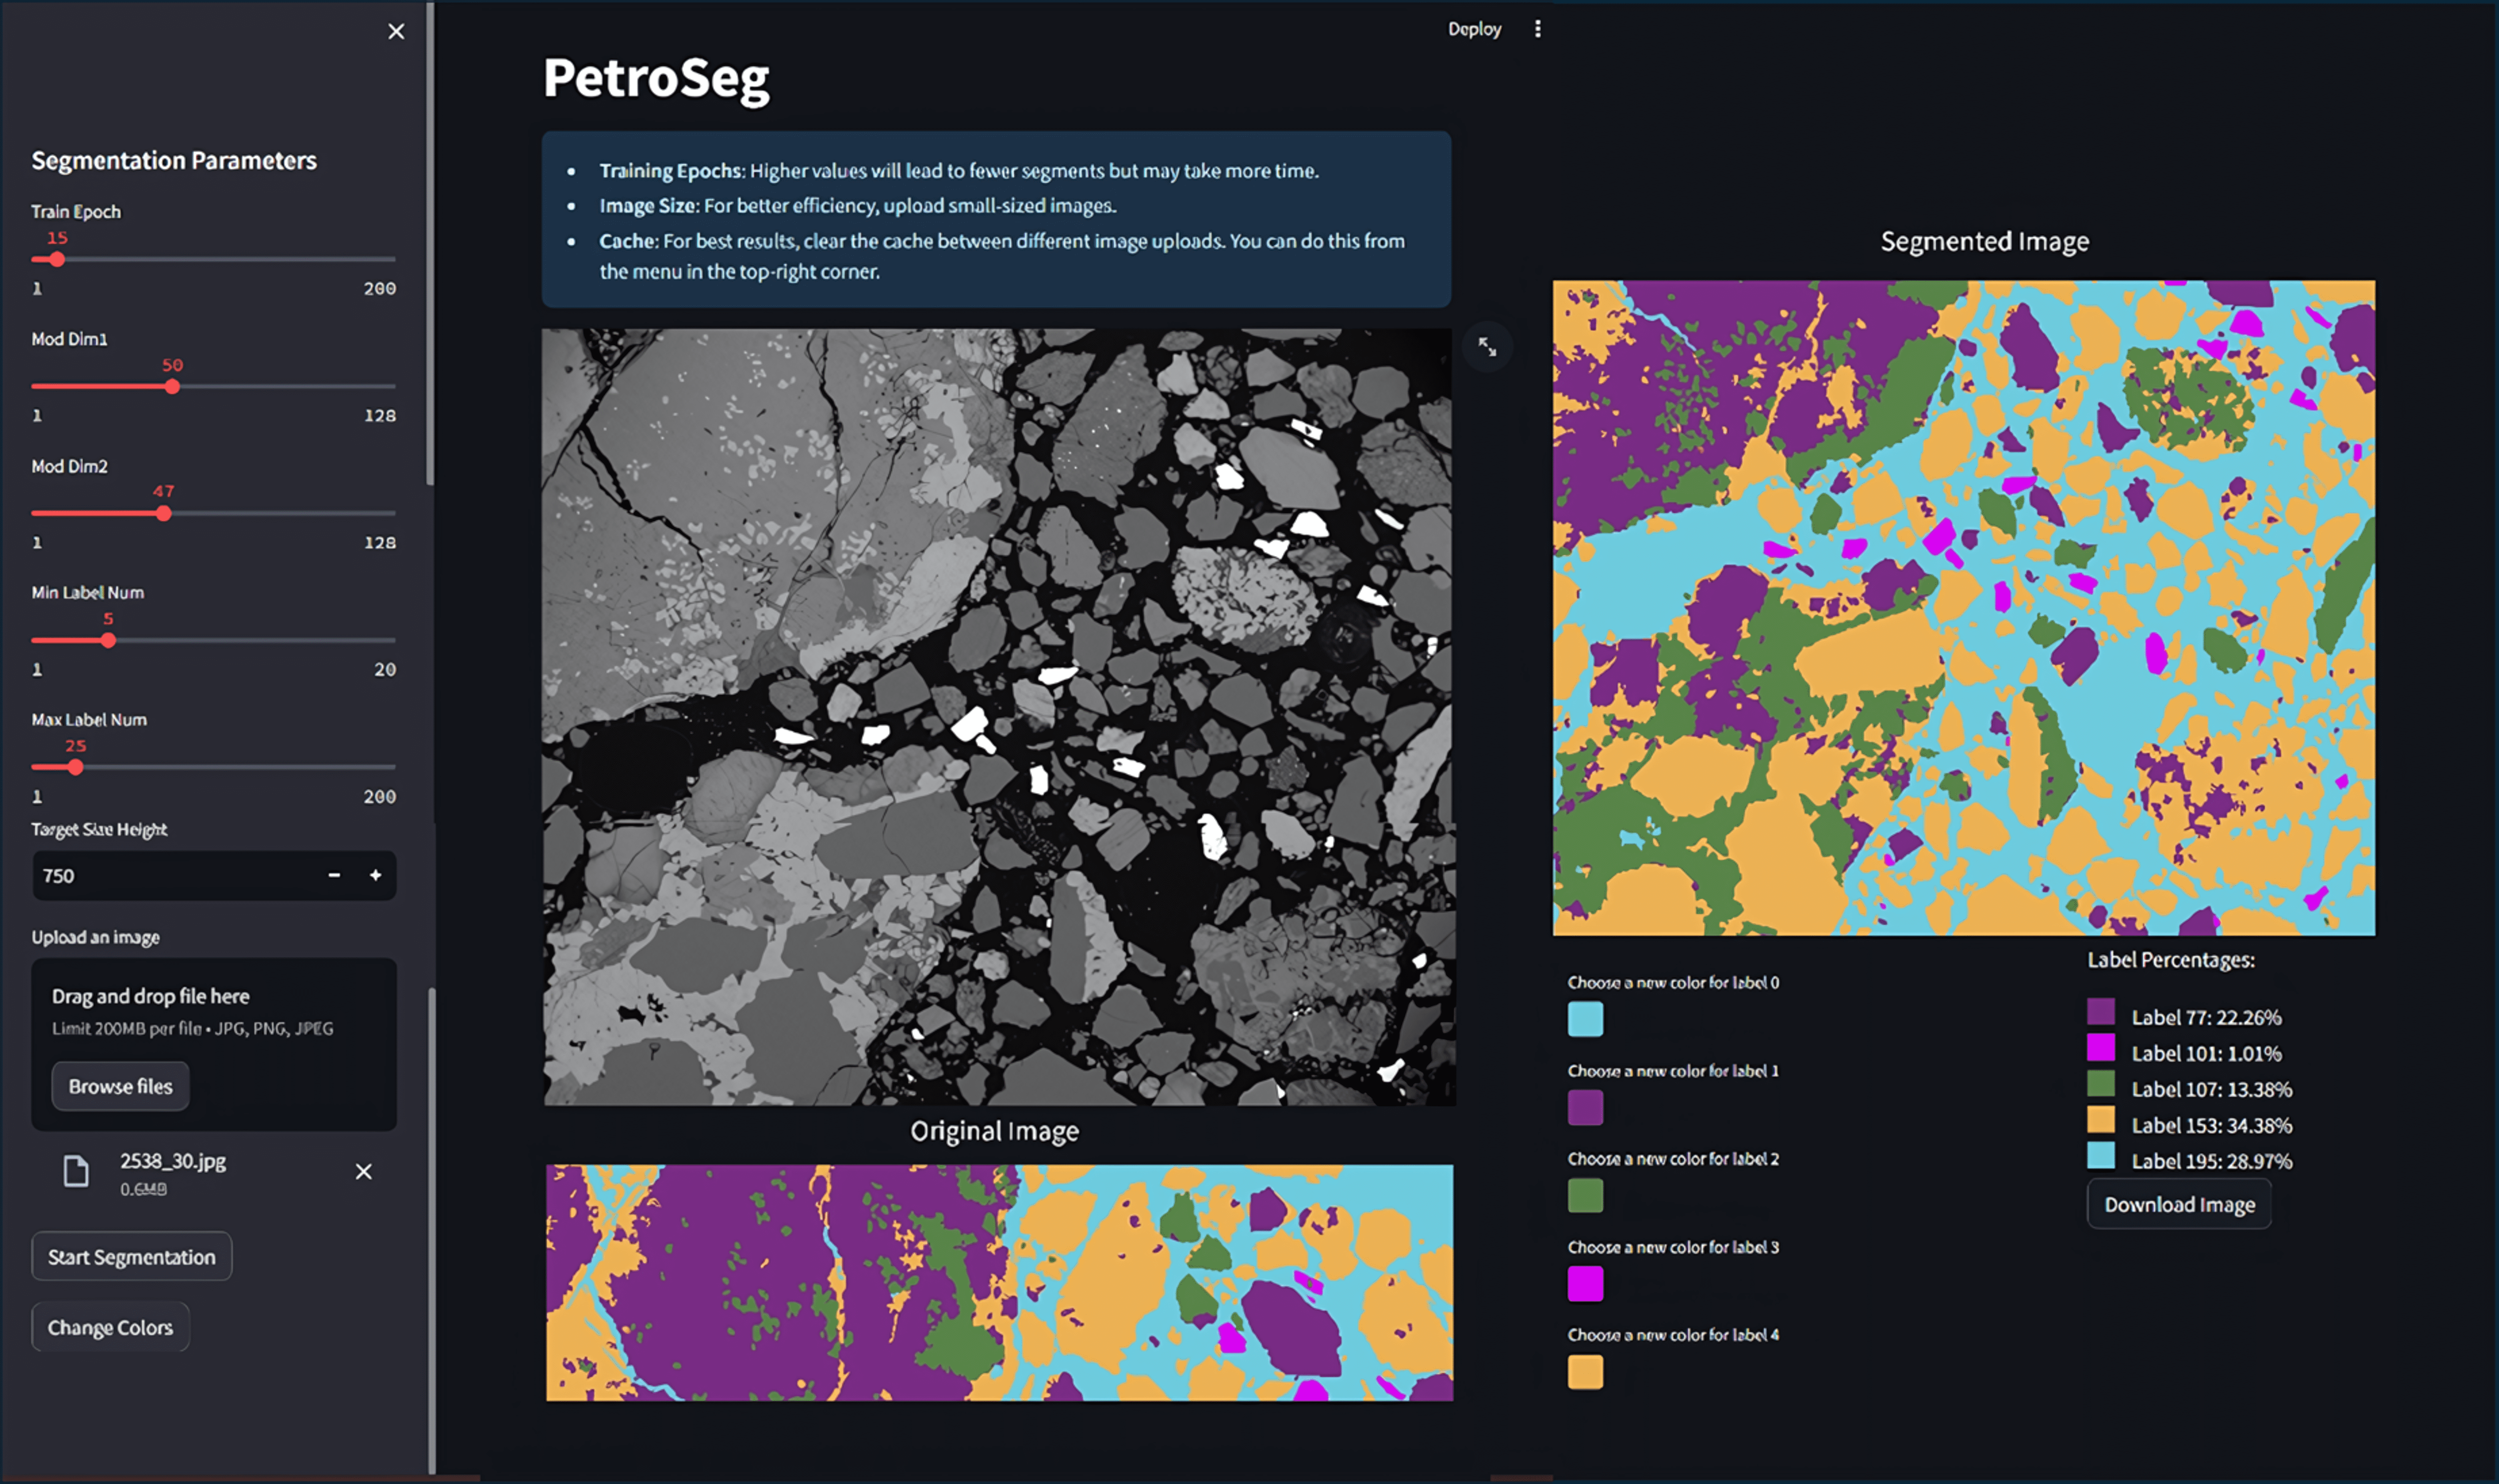The height and width of the screenshot is (1484, 2499).
Task: Increase Target Size Height with plus
Action: [376, 875]
